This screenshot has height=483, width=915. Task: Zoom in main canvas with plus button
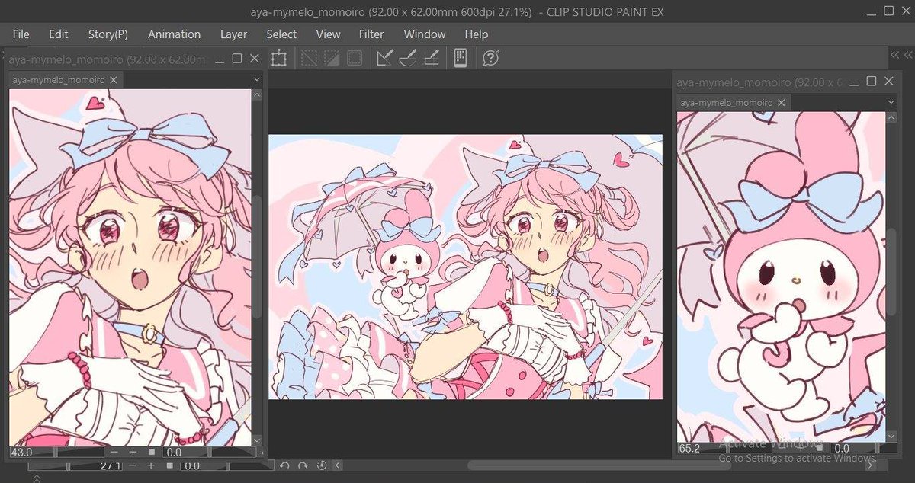point(151,465)
